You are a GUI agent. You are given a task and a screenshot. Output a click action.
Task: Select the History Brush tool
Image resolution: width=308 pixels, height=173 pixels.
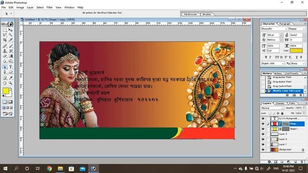11,51
